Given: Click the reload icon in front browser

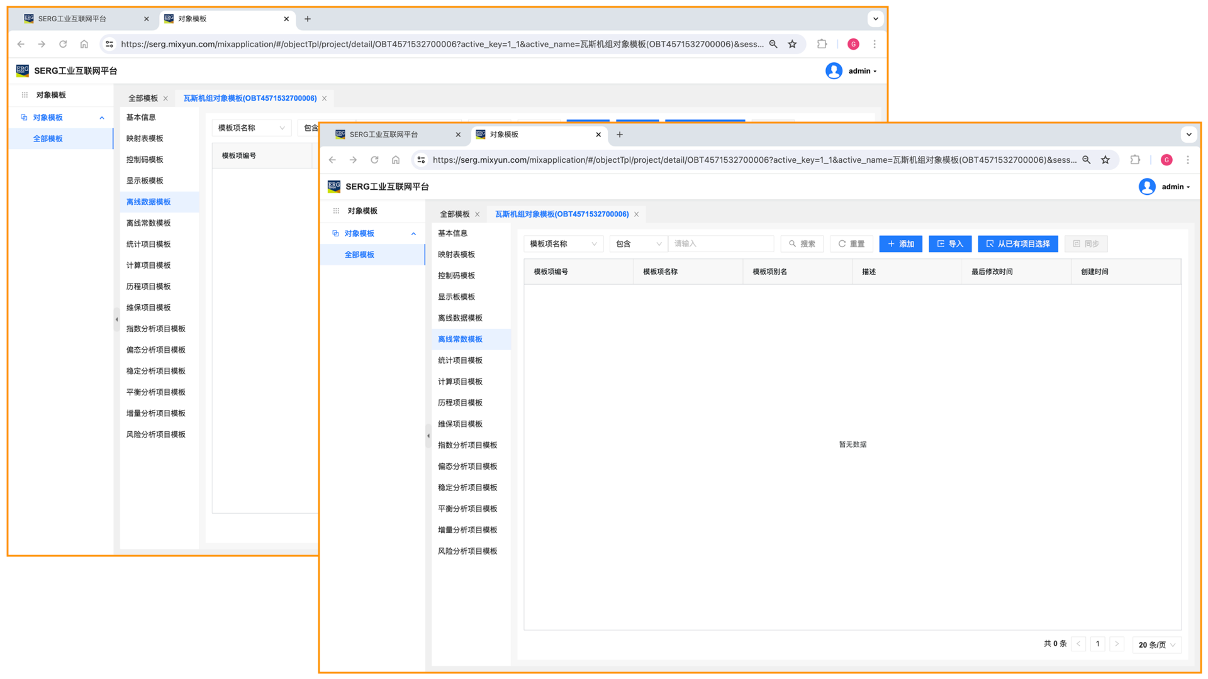Looking at the screenshot, I should tap(374, 160).
